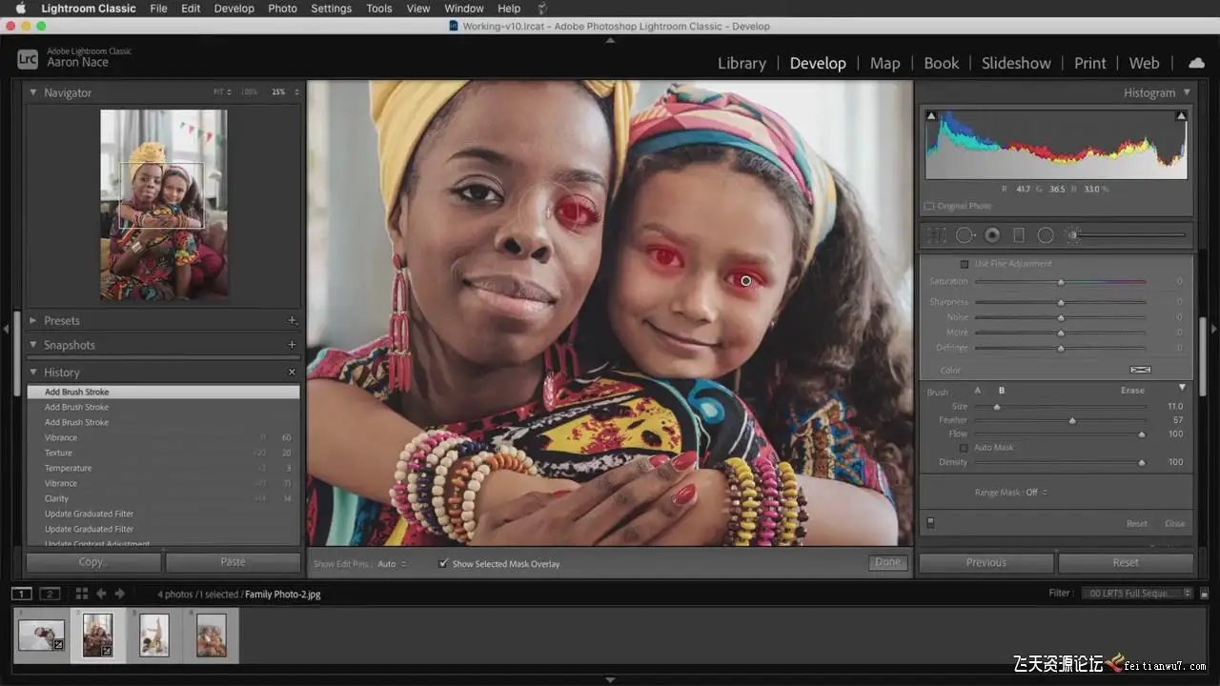Switch to brush B
This screenshot has height=686, width=1220.
click(x=1002, y=391)
